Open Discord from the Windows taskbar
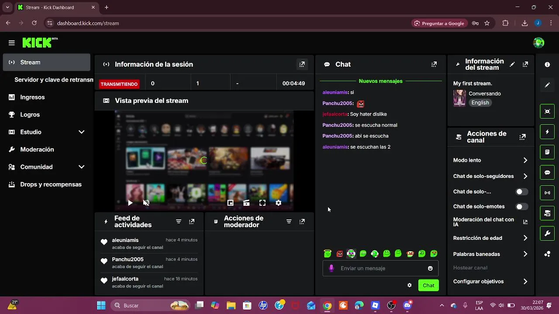Screen dimensions: 559x314 tap(407, 306)
